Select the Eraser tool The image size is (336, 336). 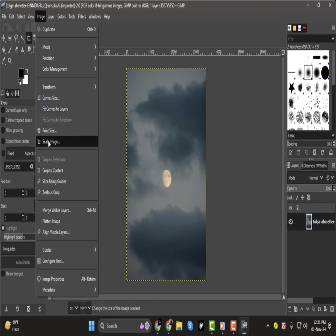tap(16, 50)
